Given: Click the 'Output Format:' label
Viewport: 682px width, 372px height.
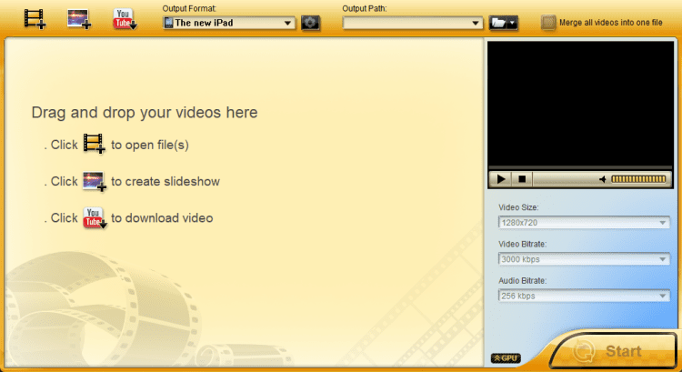Looking at the screenshot, I should click(x=189, y=8).
